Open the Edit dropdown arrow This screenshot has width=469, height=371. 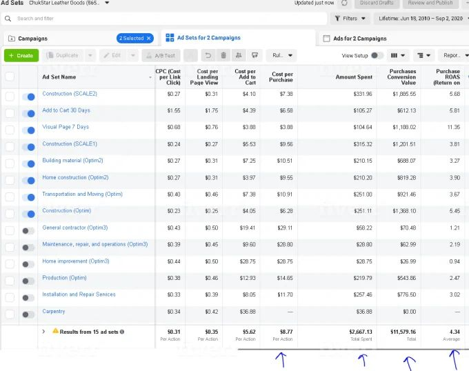point(133,55)
